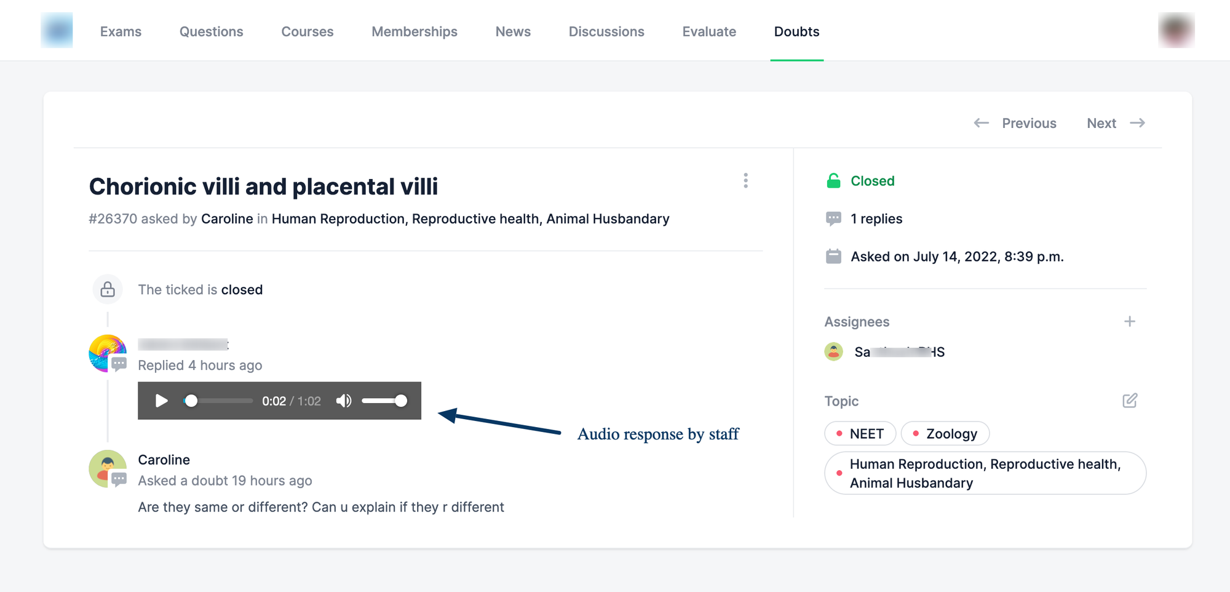Click 'Asked on July 14, 2022, 8:39 p.m.'

[x=957, y=257]
